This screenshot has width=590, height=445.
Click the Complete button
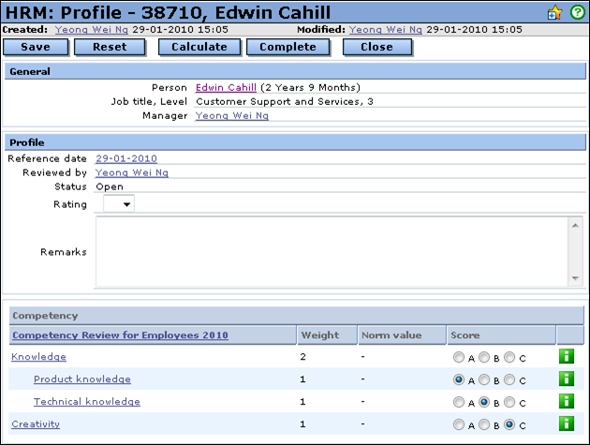288,47
